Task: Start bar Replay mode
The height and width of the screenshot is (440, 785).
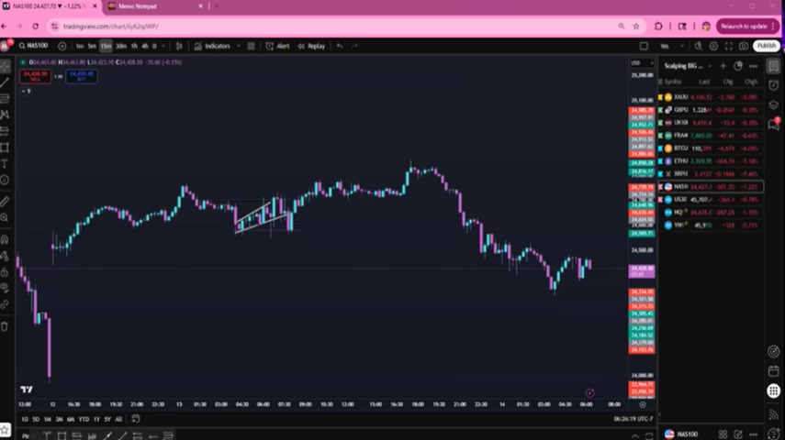Action: pyautogui.click(x=311, y=46)
